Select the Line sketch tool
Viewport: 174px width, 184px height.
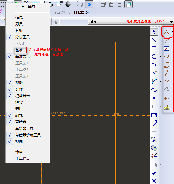[154, 40]
